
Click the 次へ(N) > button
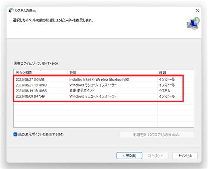[155, 155]
